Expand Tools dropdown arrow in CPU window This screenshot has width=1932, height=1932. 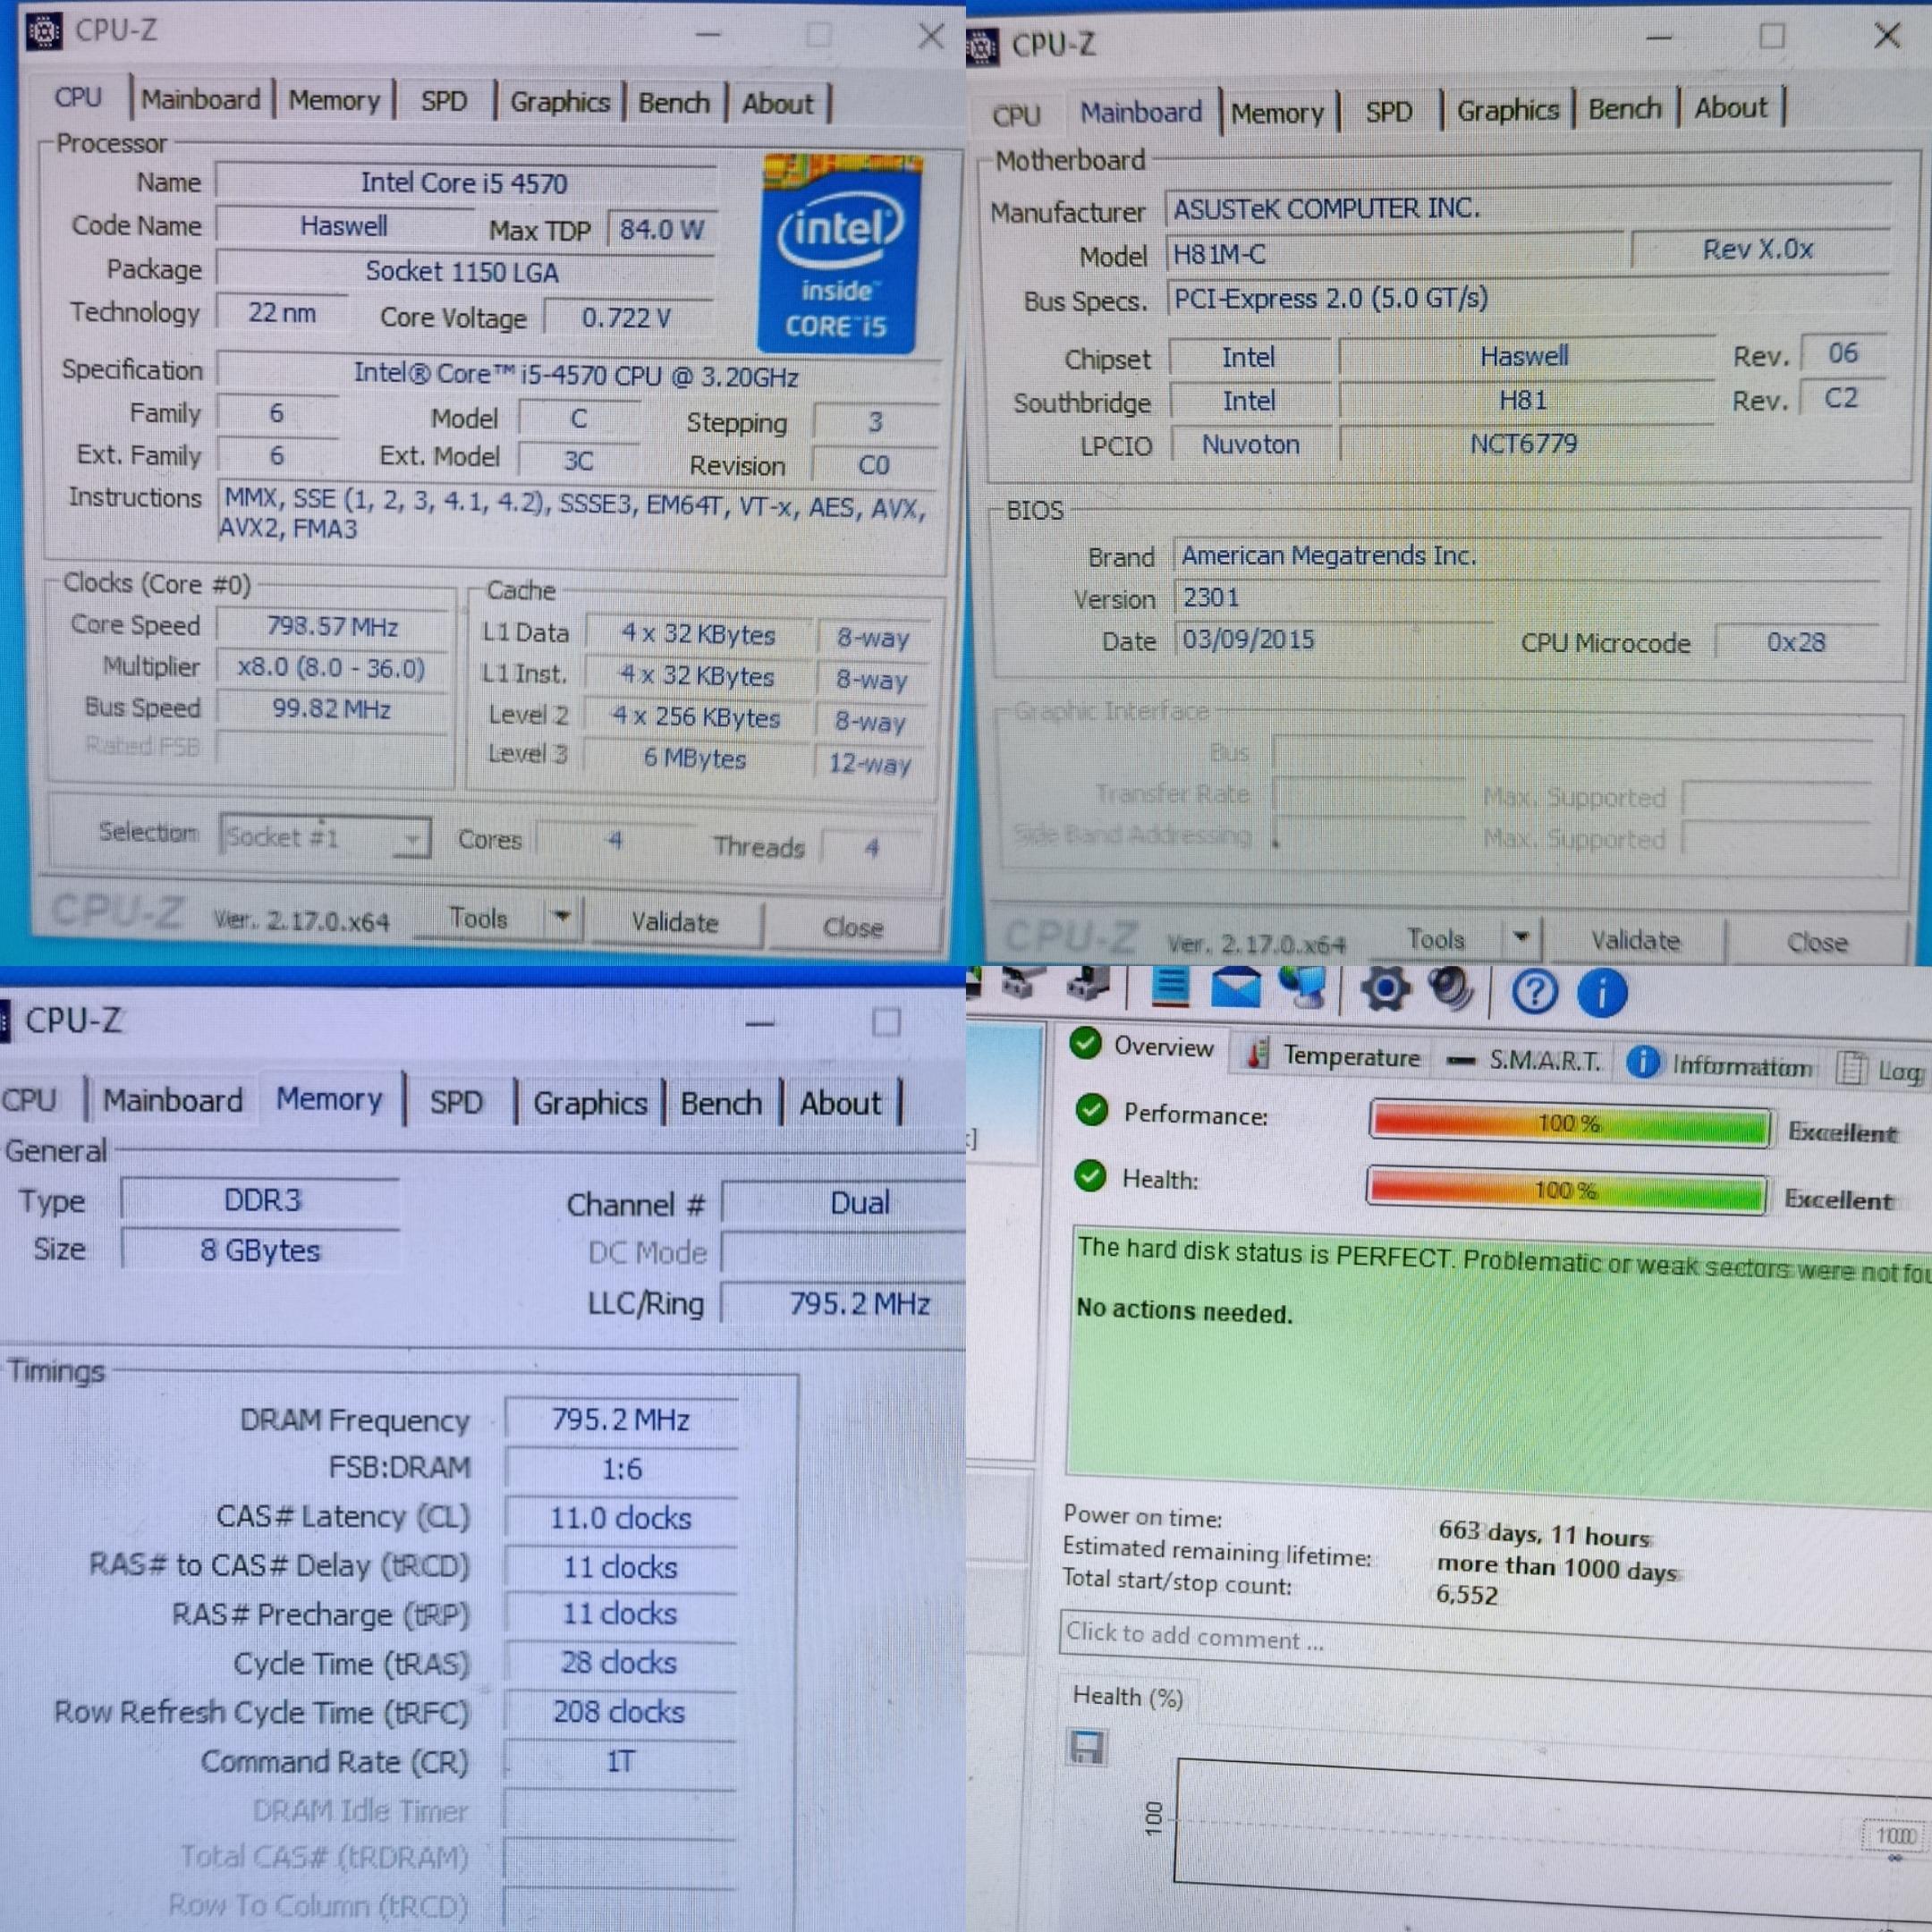(x=562, y=917)
